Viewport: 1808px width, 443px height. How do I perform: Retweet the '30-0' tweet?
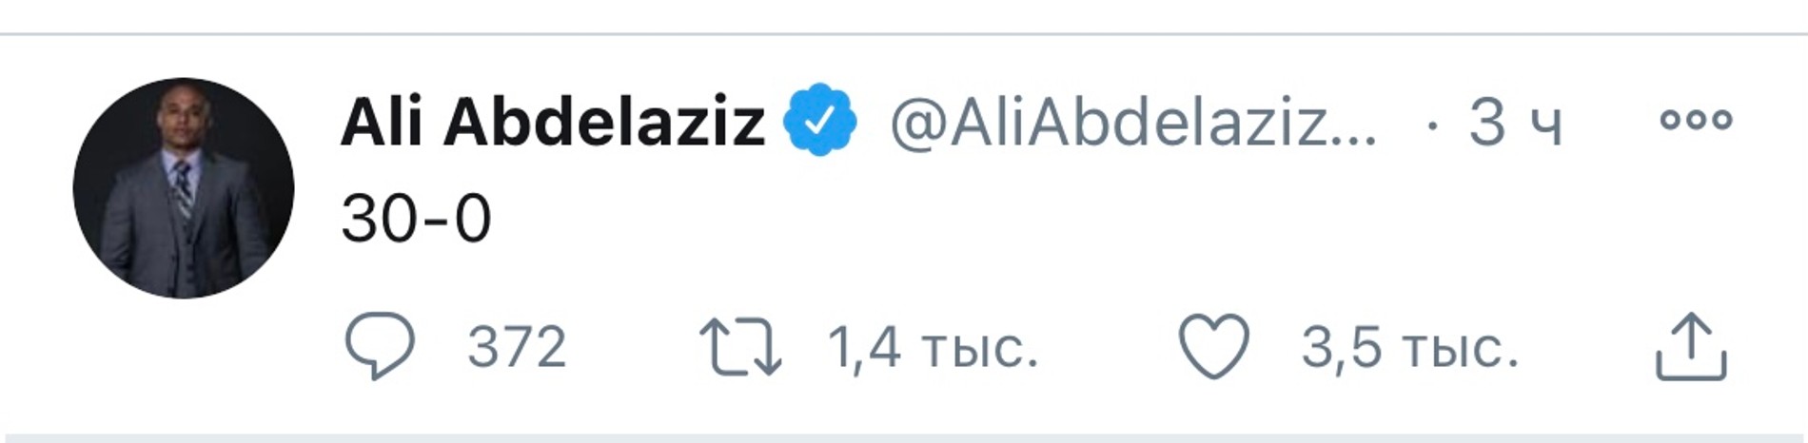739,347
